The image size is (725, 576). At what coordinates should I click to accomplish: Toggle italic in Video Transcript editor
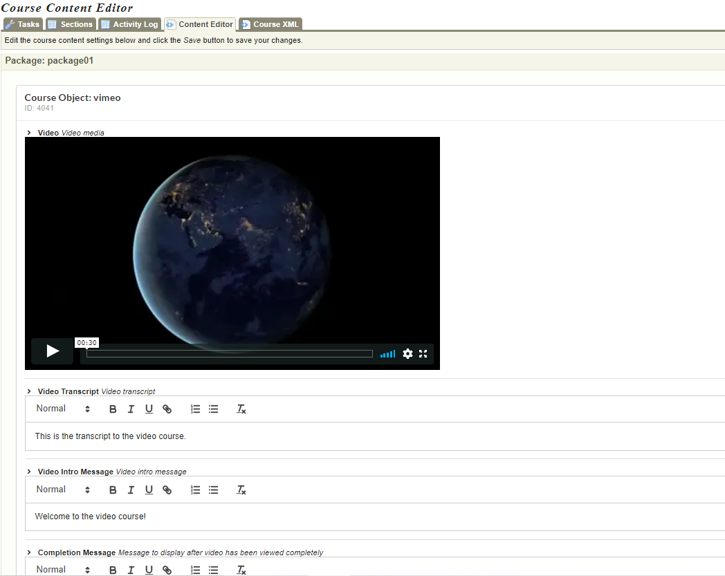(x=131, y=409)
